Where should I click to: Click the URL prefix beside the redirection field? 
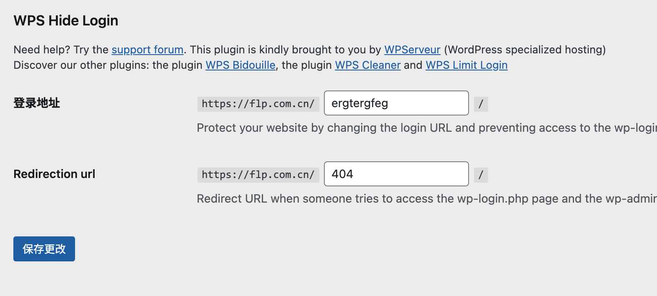coord(258,175)
